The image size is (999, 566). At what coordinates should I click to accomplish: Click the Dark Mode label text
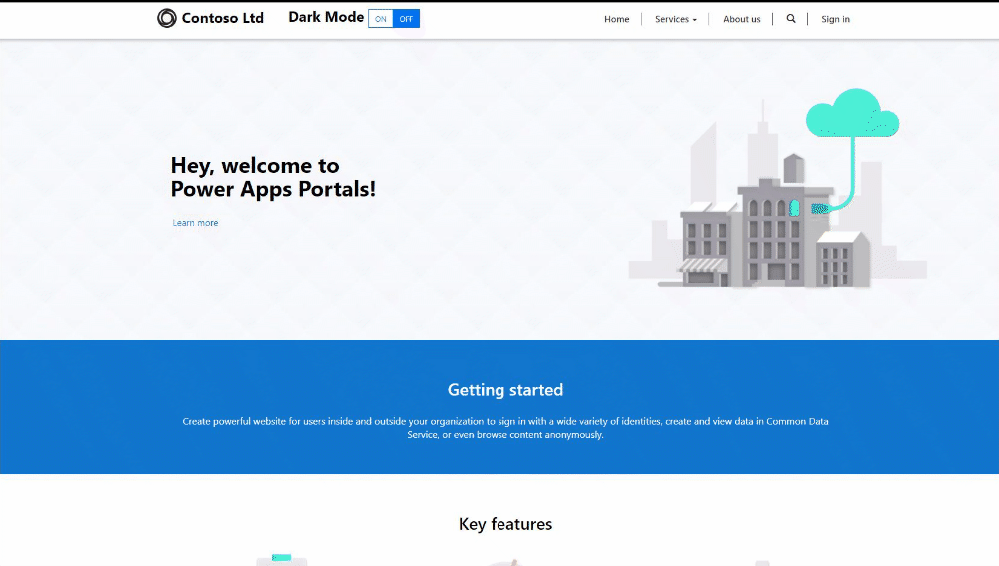(326, 17)
